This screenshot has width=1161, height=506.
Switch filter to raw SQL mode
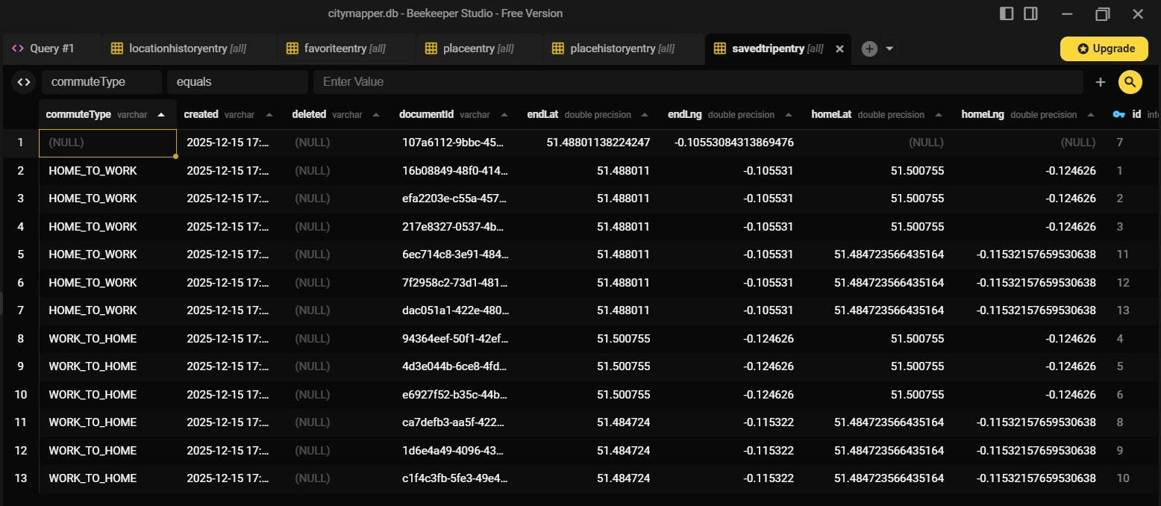tap(24, 82)
